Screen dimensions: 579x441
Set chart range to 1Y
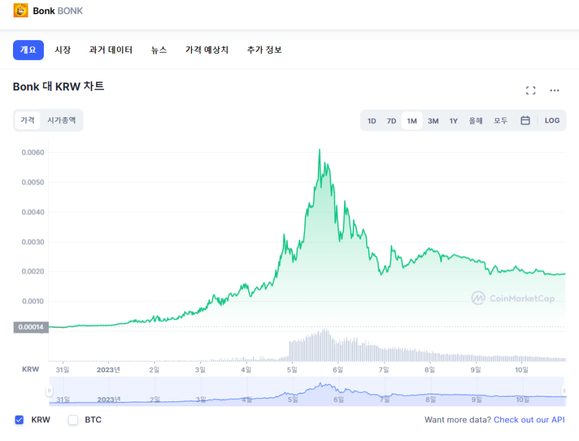point(453,121)
